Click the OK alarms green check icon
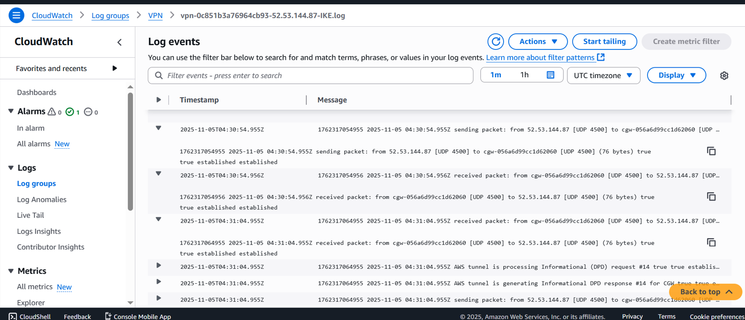The width and height of the screenshot is (745, 320). pyautogui.click(x=70, y=112)
